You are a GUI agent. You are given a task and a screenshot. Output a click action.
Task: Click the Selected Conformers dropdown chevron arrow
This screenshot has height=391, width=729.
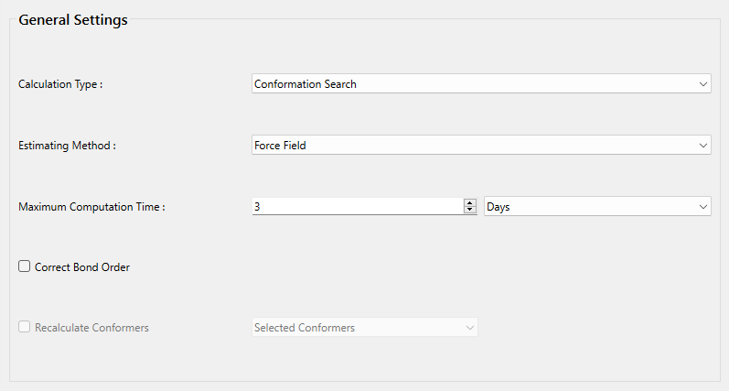tap(470, 328)
